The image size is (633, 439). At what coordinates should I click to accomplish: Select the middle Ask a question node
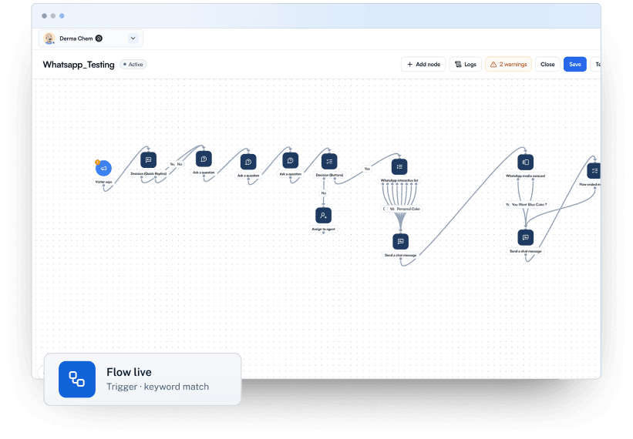tap(247, 162)
